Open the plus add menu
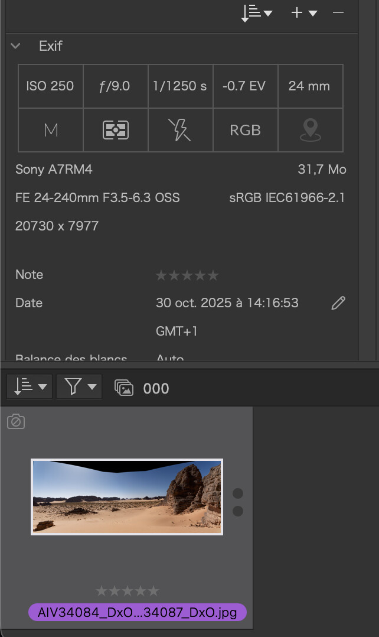The width and height of the screenshot is (379, 637). 304,12
